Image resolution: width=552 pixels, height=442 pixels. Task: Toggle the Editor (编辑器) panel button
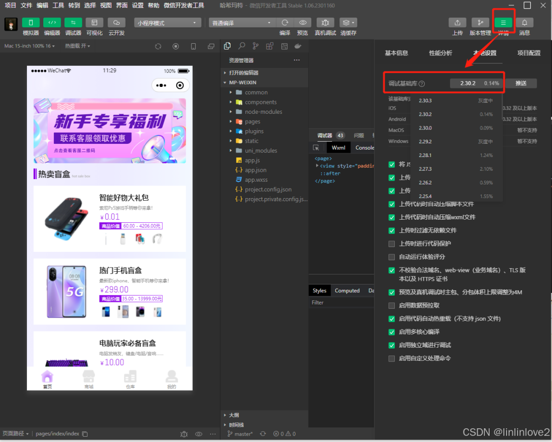(52, 23)
